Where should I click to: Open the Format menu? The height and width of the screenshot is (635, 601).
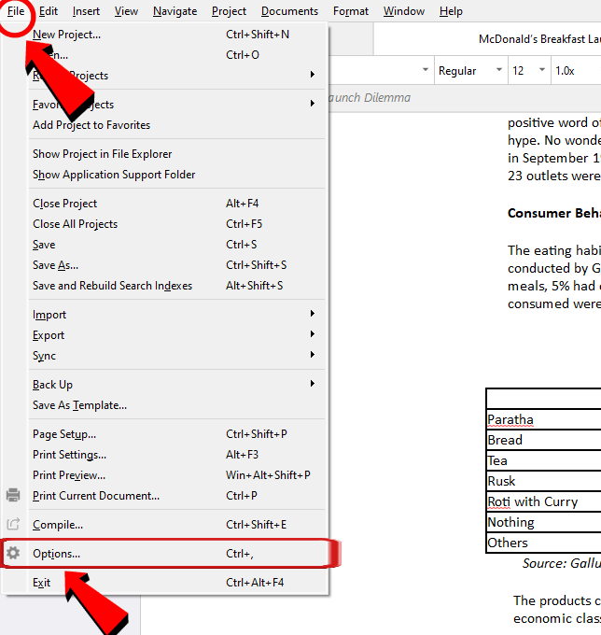tap(351, 11)
